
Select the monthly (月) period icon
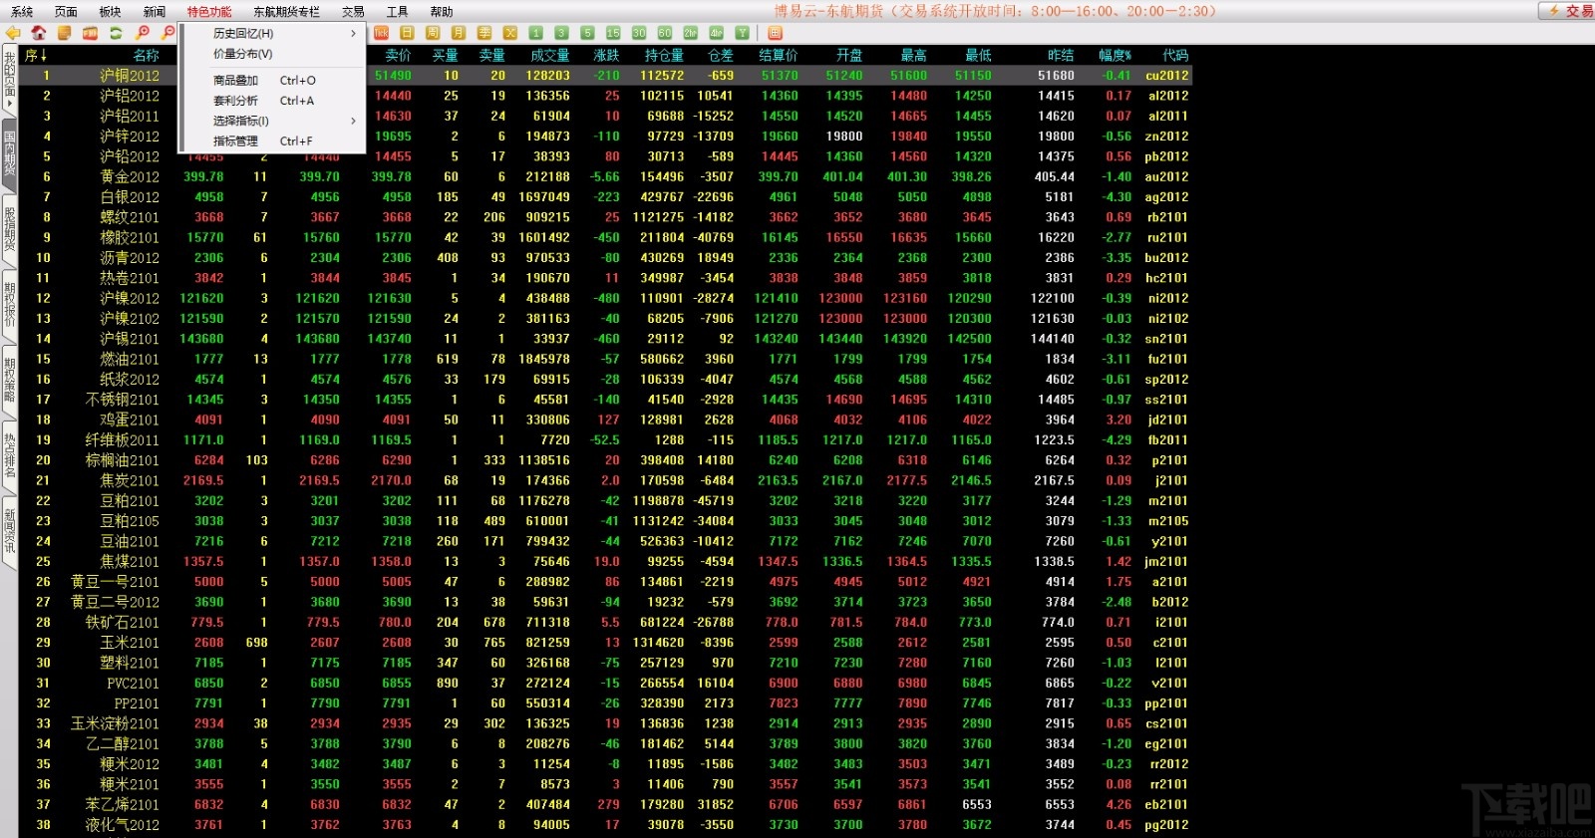coord(459,33)
